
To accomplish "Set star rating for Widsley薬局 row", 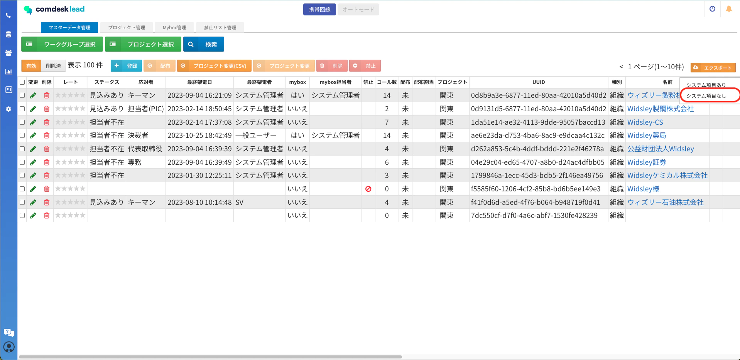I will (x=70, y=136).
